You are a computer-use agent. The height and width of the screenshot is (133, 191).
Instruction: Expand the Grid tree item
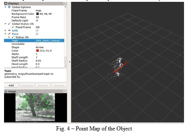(x=5, y=31)
